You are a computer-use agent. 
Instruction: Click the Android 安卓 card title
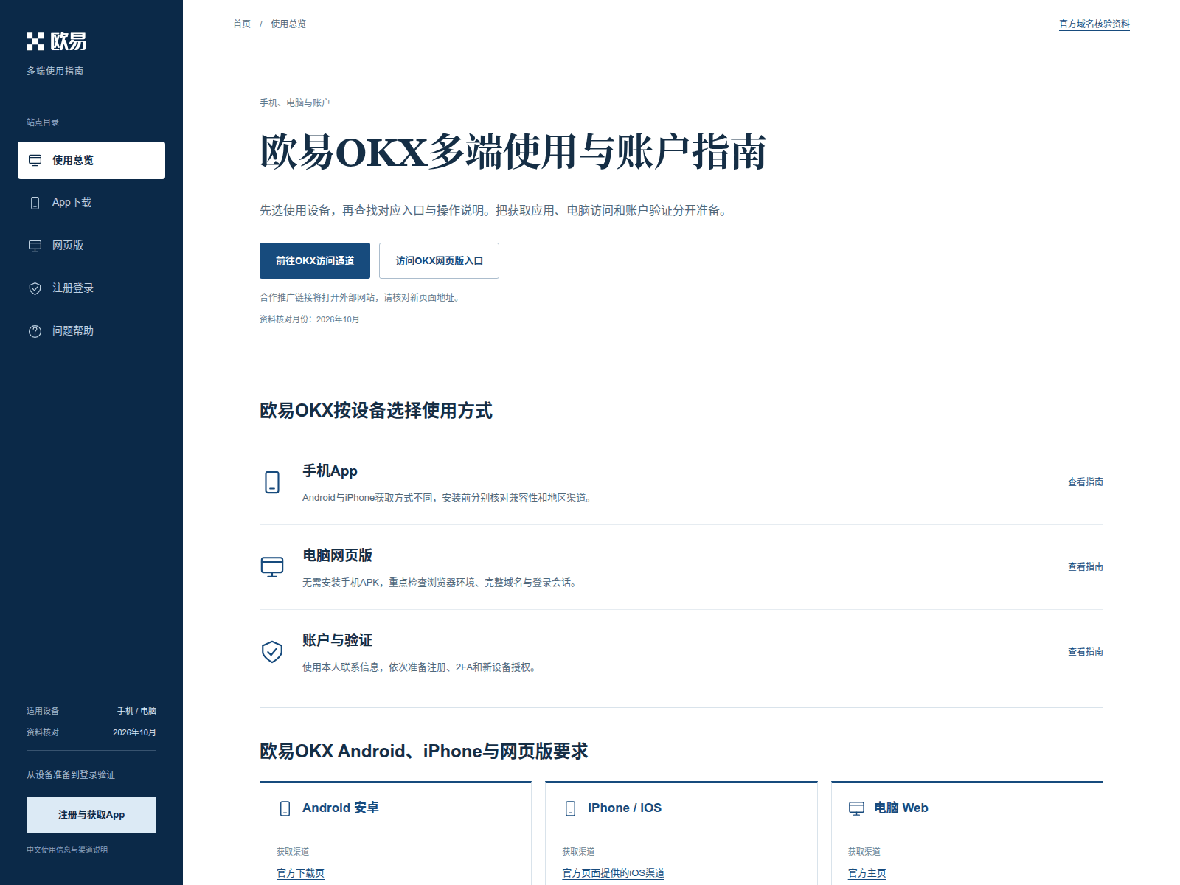click(x=341, y=808)
